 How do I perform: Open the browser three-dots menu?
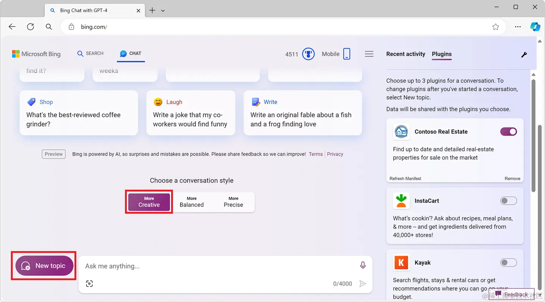[x=518, y=27]
